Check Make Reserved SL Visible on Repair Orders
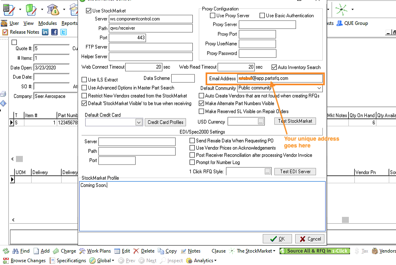Image resolution: width=396 pixels, height=265 pixels. pos(201,111)
